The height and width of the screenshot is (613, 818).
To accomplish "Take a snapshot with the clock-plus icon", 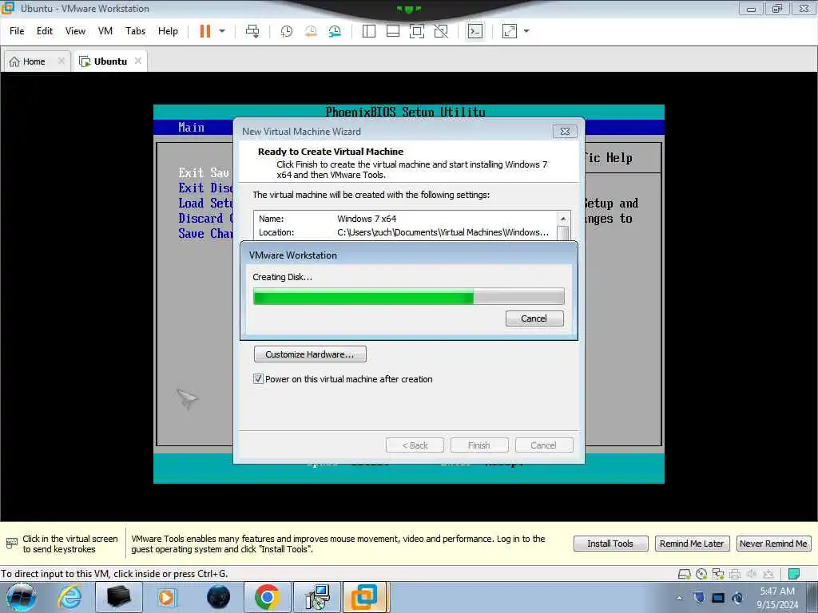I will pyautogui.click(x=287, y=31).
